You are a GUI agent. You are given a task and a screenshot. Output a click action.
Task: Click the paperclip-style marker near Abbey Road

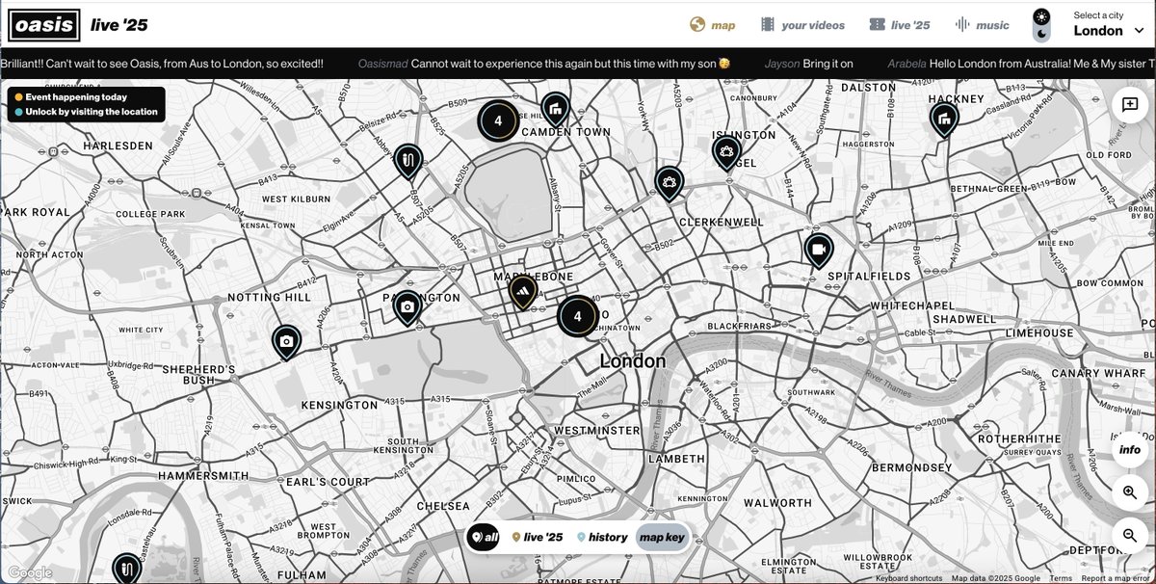(x=408, y=161)
